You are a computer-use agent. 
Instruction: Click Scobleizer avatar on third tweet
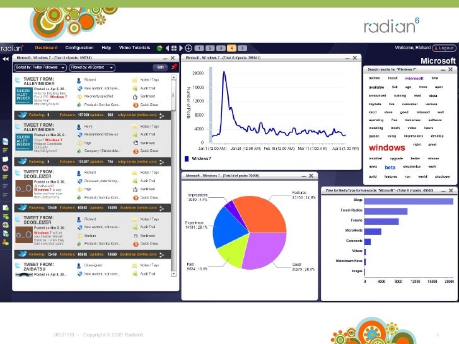click(x=24, y=188)
